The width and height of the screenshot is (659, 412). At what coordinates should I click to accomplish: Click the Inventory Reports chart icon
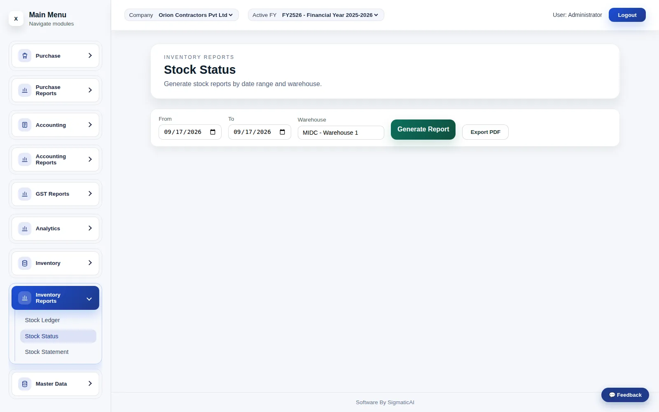[25, 298]
